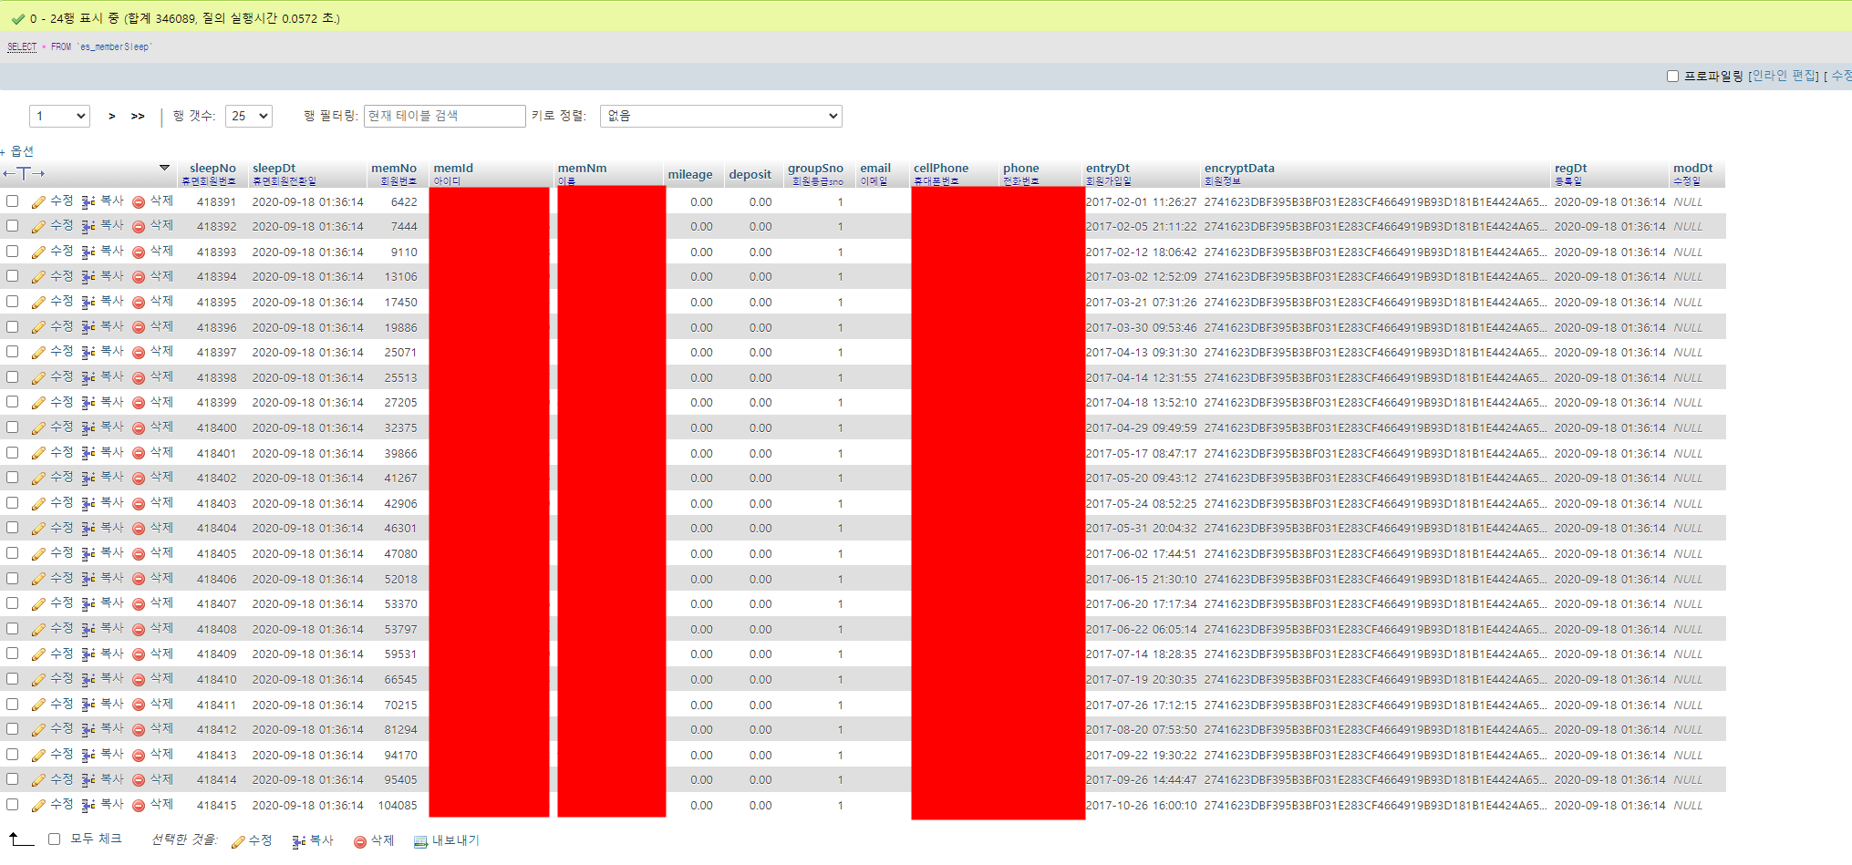Click 내보내기 export link
The width and height of the screenshot is (1852, 865).
pyautogui.click(x=455, y=840)
